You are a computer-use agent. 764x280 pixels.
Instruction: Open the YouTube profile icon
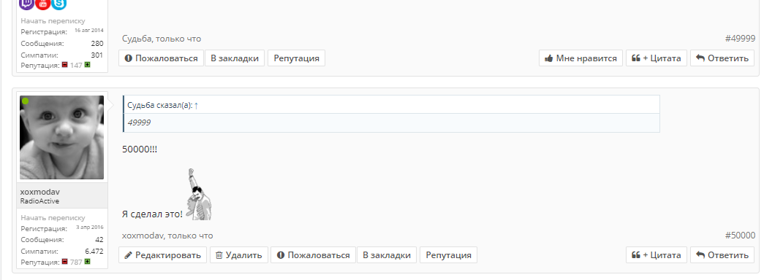(43, 4)
